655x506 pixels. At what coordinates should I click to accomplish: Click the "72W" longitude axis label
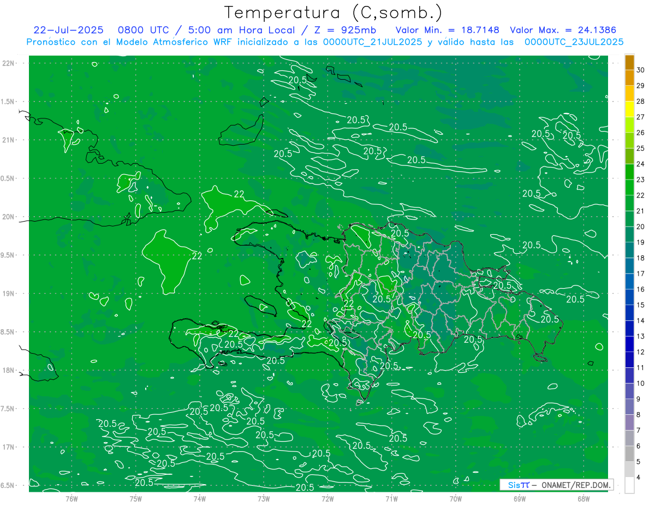tap(327, 499)
